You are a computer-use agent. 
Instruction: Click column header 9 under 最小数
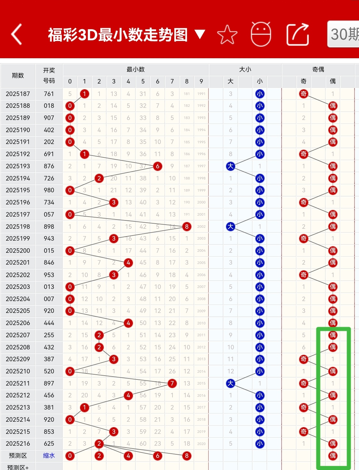coord(201,81)
